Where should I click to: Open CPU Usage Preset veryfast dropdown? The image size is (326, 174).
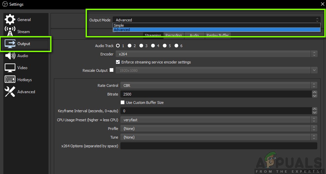[219, 120]
